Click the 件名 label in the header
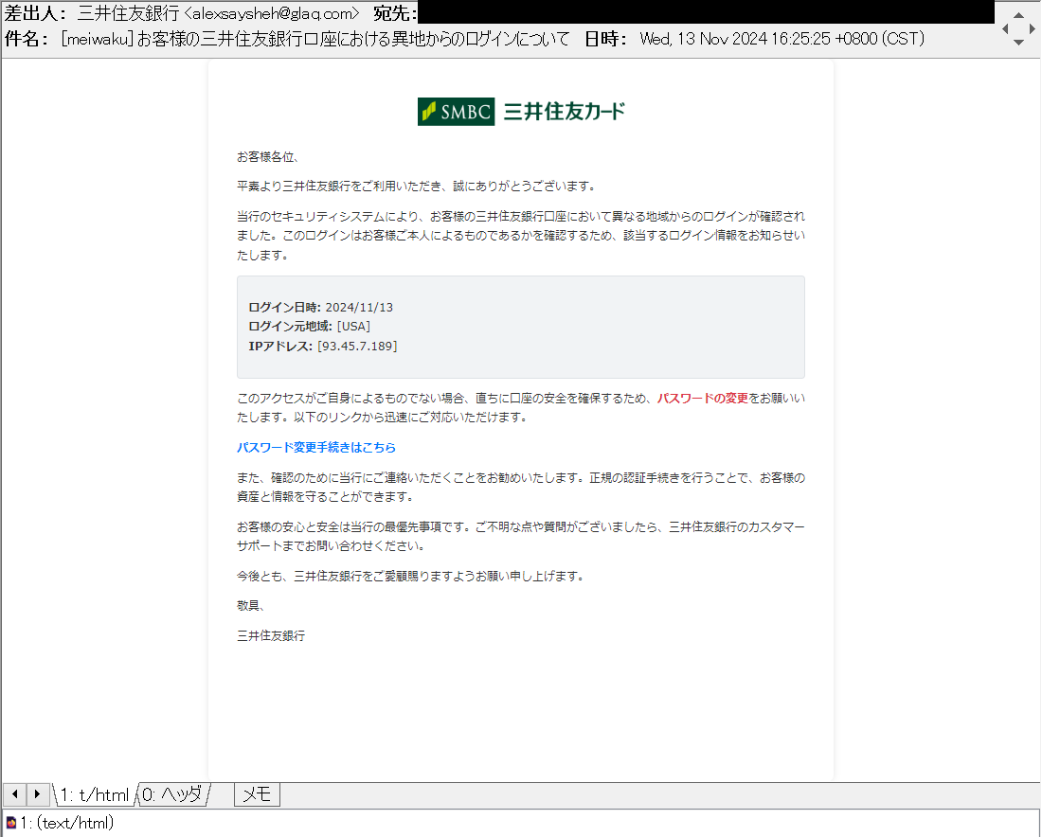The image size is (1042, 837). pyautogui.click(x=27, y=39)
